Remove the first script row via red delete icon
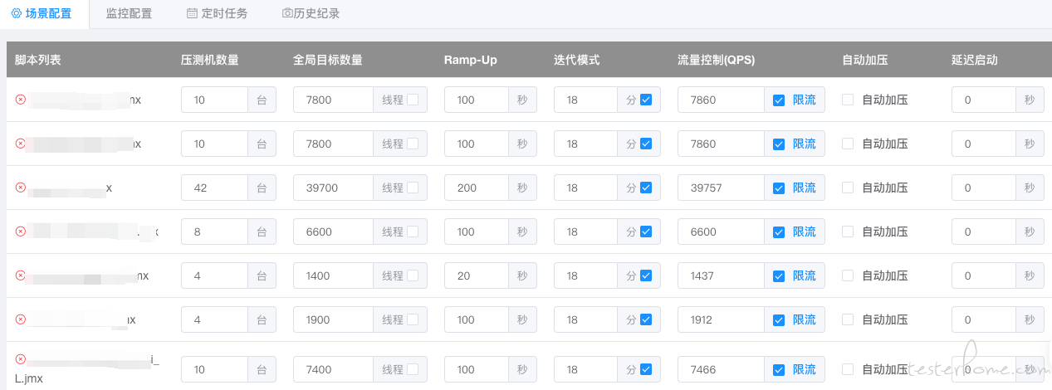Screen dimensions: 1052x390 click(x=20, y=100)
